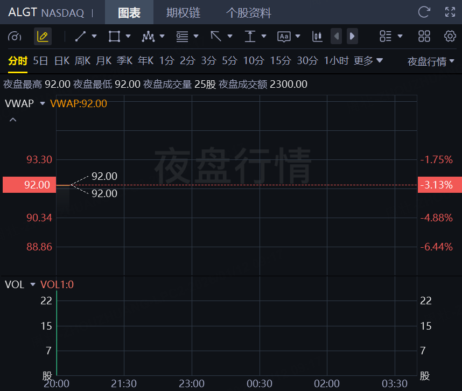The height and width of the screenshot is (391, 462).
Task: Click the refresh icon in top bar
Action: [x=424, y=12]
